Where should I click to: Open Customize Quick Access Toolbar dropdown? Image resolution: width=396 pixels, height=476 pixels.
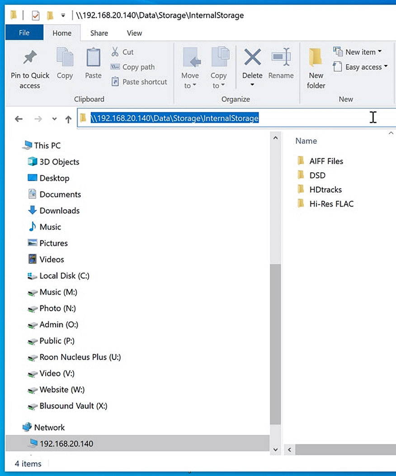point(63,15)
